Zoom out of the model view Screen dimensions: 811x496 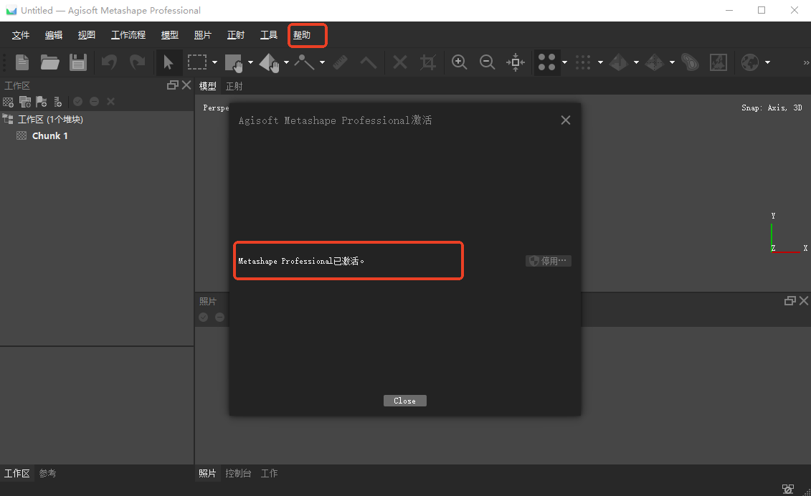487,62
